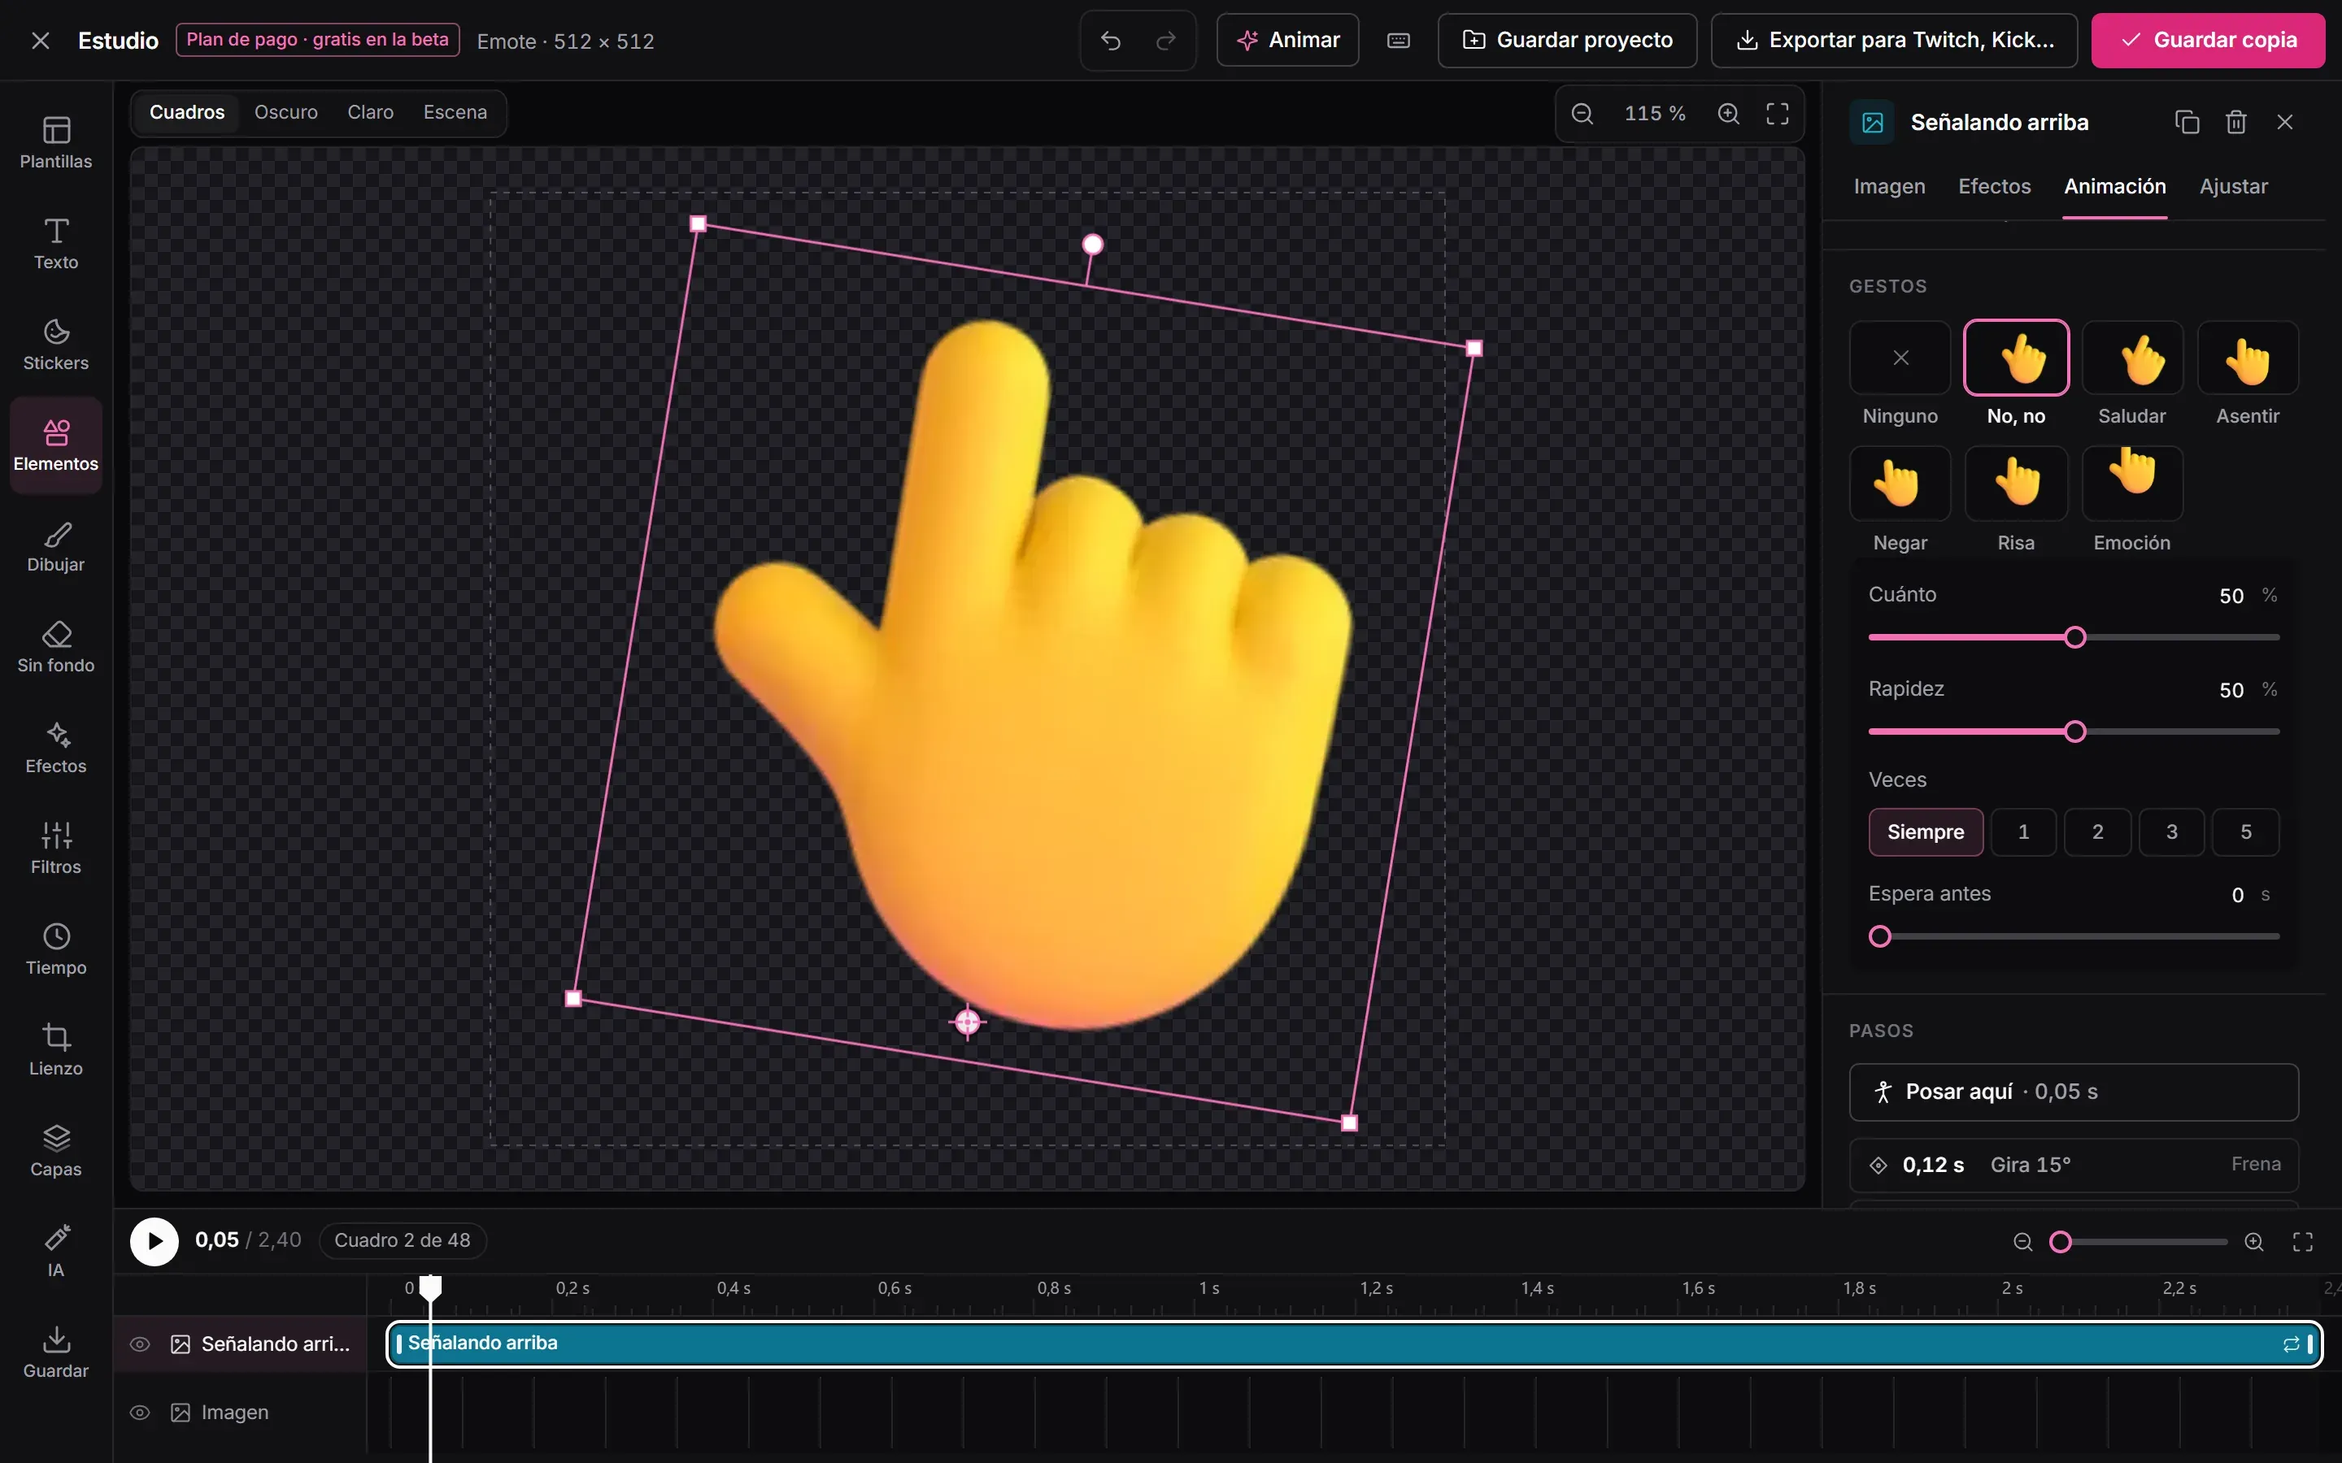Toggle visibility of Imagen layer
Image resolution: width=2342 pixels, height=1463 pixels.
(x=141, y=1413)
